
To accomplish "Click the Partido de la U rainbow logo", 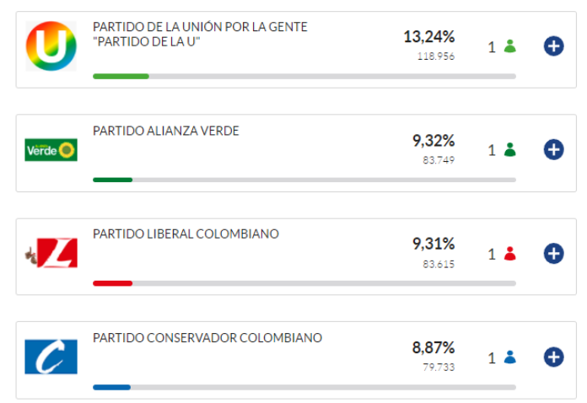I will point(51,46).
